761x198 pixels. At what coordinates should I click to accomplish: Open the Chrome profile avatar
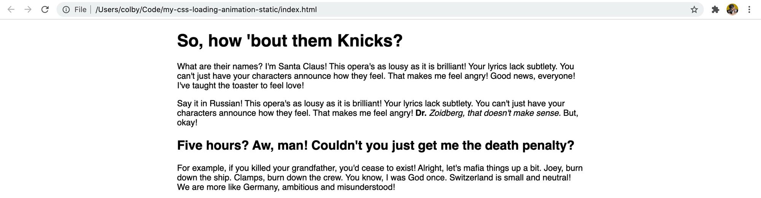pos(732,10)
